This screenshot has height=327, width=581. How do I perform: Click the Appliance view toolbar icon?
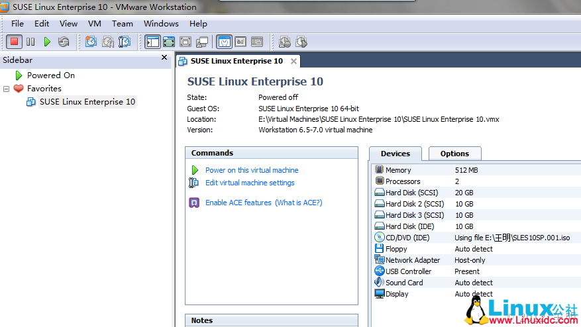pos(240,42)
